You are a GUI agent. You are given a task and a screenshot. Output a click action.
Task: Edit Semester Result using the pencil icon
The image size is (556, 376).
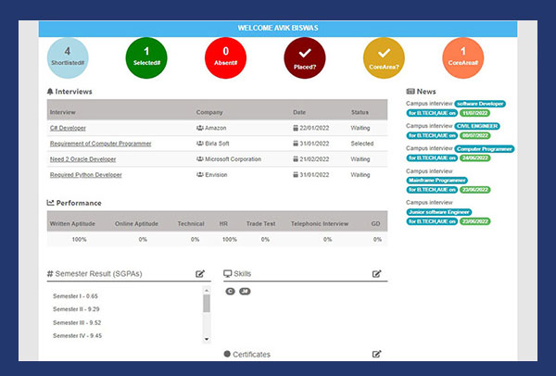(x=200, y=274)
